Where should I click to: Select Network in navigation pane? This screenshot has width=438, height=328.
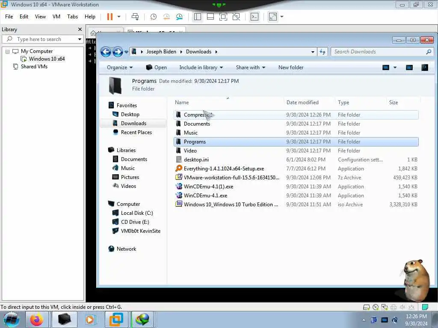[126, 249]
